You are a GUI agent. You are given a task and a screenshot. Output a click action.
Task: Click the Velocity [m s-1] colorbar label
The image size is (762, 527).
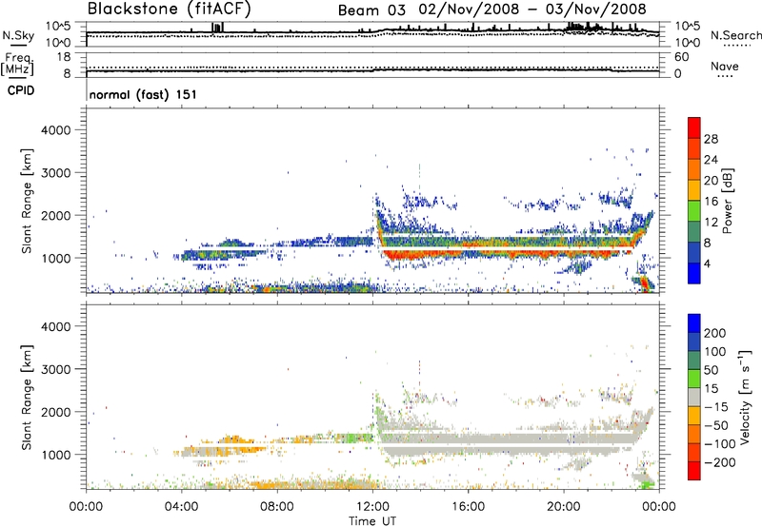point(745,397)
